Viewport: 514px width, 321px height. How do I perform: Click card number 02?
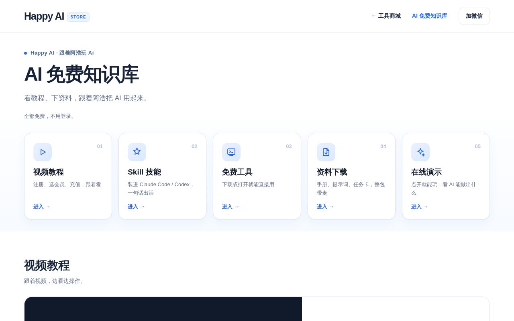[x=194, y=146]
